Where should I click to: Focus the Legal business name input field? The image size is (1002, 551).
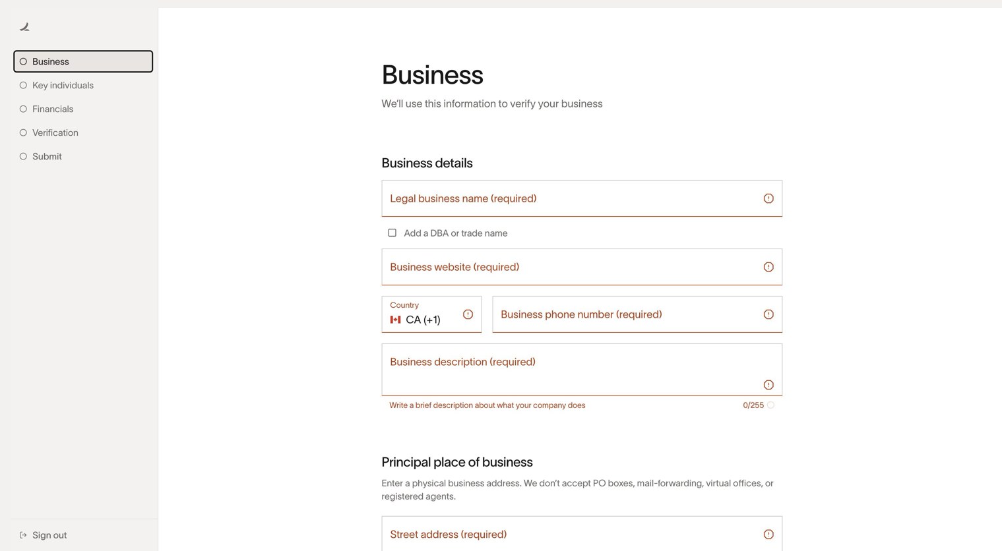point(582,198)
